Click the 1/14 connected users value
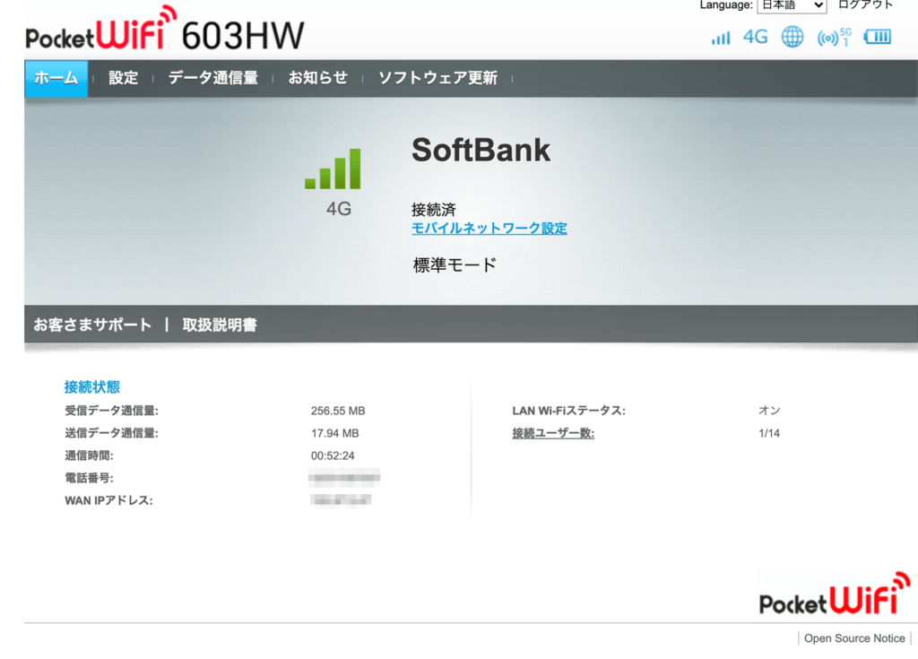This screenshot has height=659, width=918. [769, 433]
